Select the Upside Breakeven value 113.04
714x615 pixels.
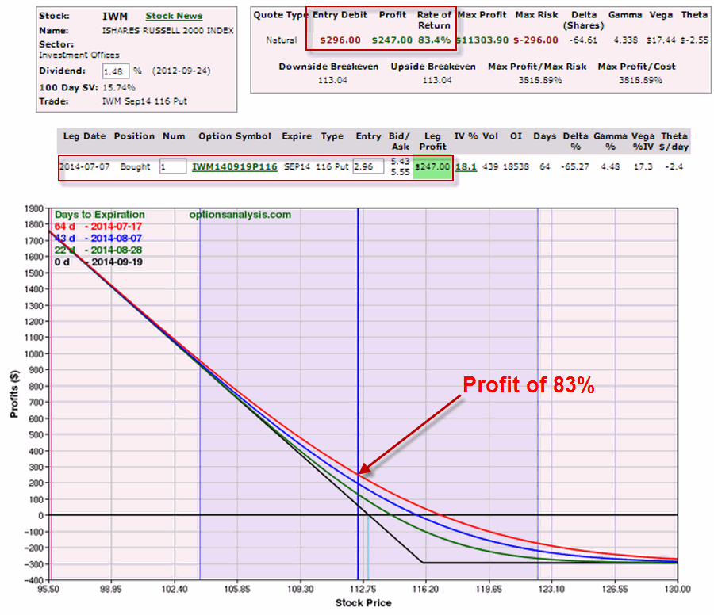tap(437, 81)
